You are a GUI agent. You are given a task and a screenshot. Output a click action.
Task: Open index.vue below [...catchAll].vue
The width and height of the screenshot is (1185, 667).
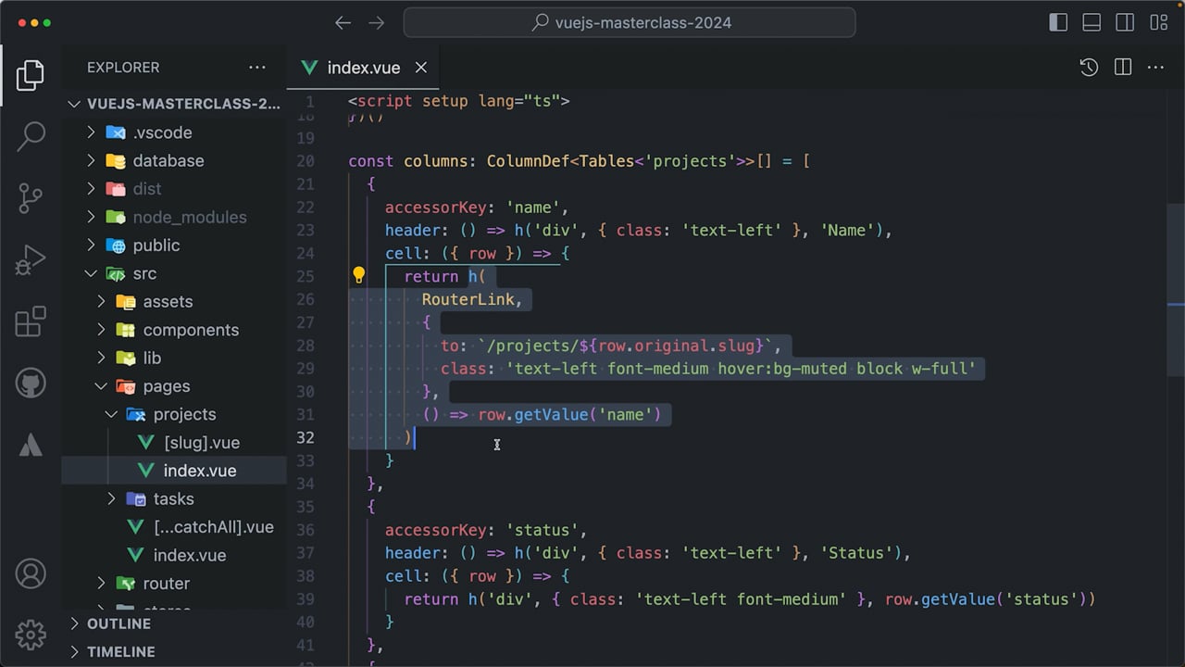(x=174, y=555)
